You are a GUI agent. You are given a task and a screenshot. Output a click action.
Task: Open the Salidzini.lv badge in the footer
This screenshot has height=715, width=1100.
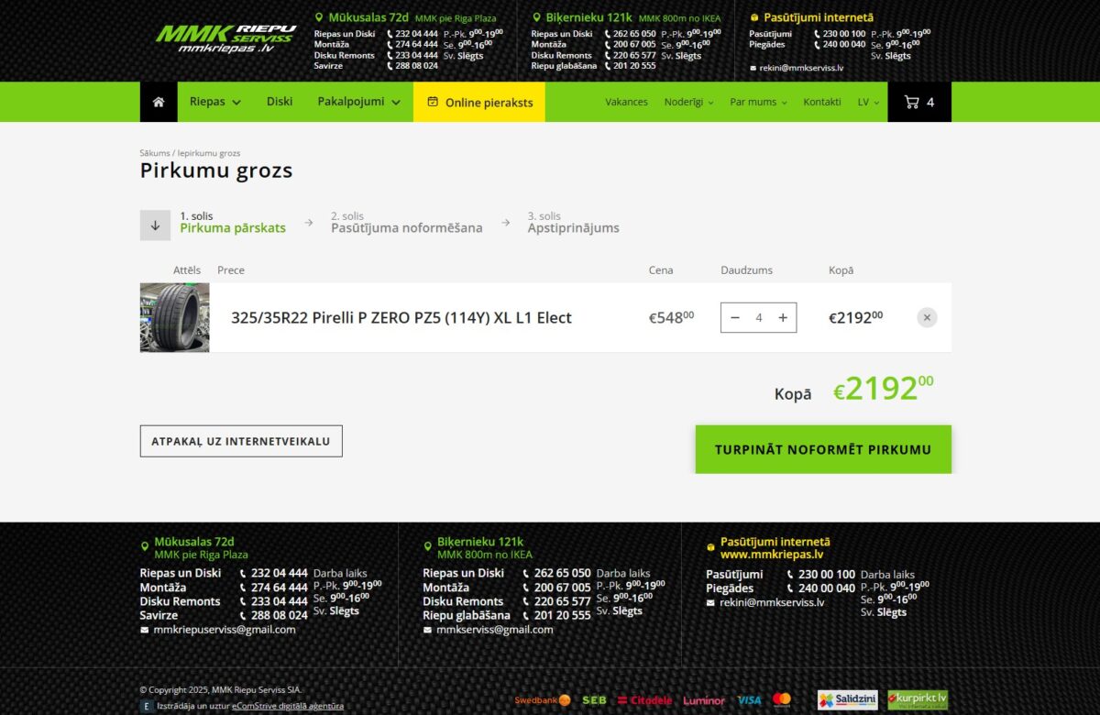pos(848,699)
